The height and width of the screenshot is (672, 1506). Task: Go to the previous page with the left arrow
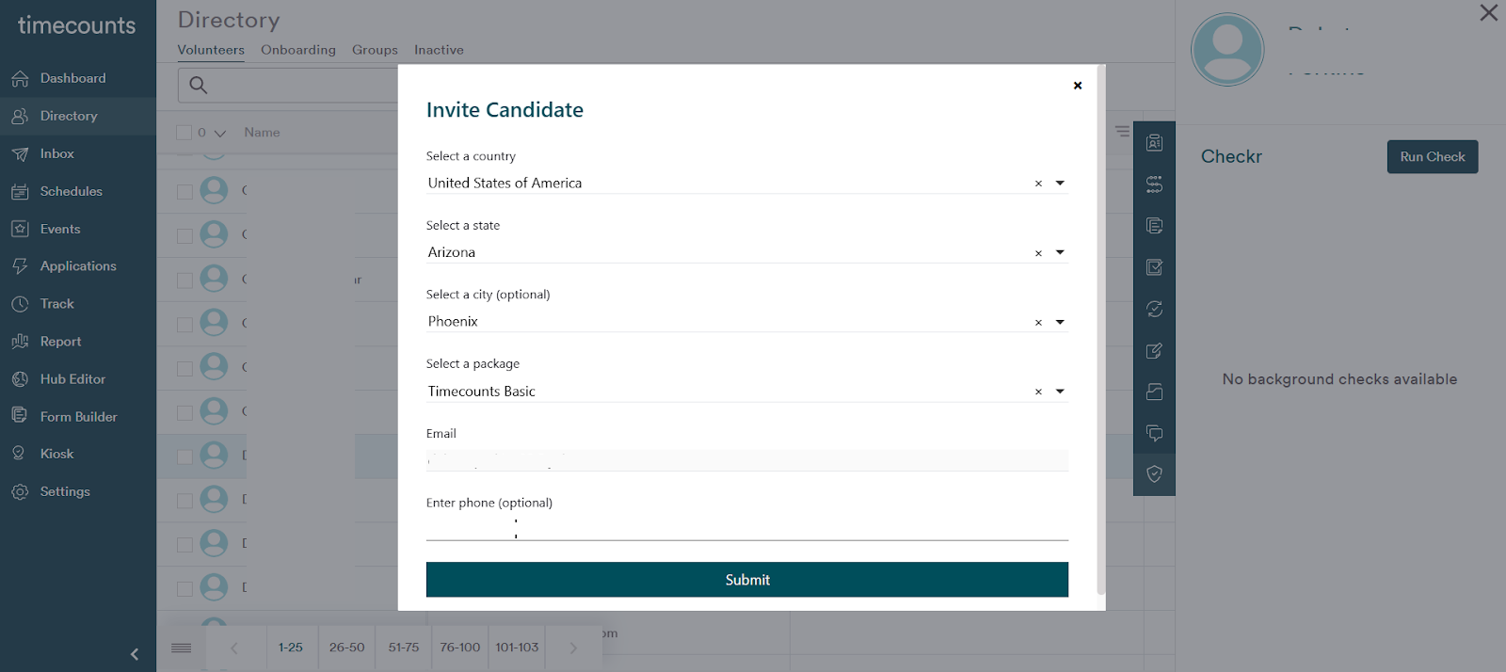pos(234,648)
